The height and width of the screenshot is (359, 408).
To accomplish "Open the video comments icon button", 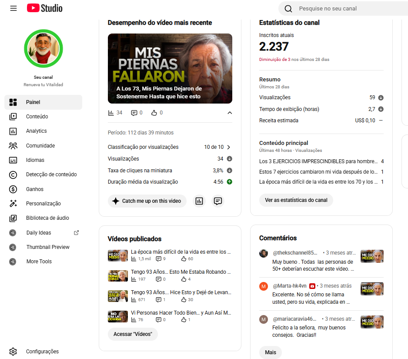I will (x=218, y=201).
